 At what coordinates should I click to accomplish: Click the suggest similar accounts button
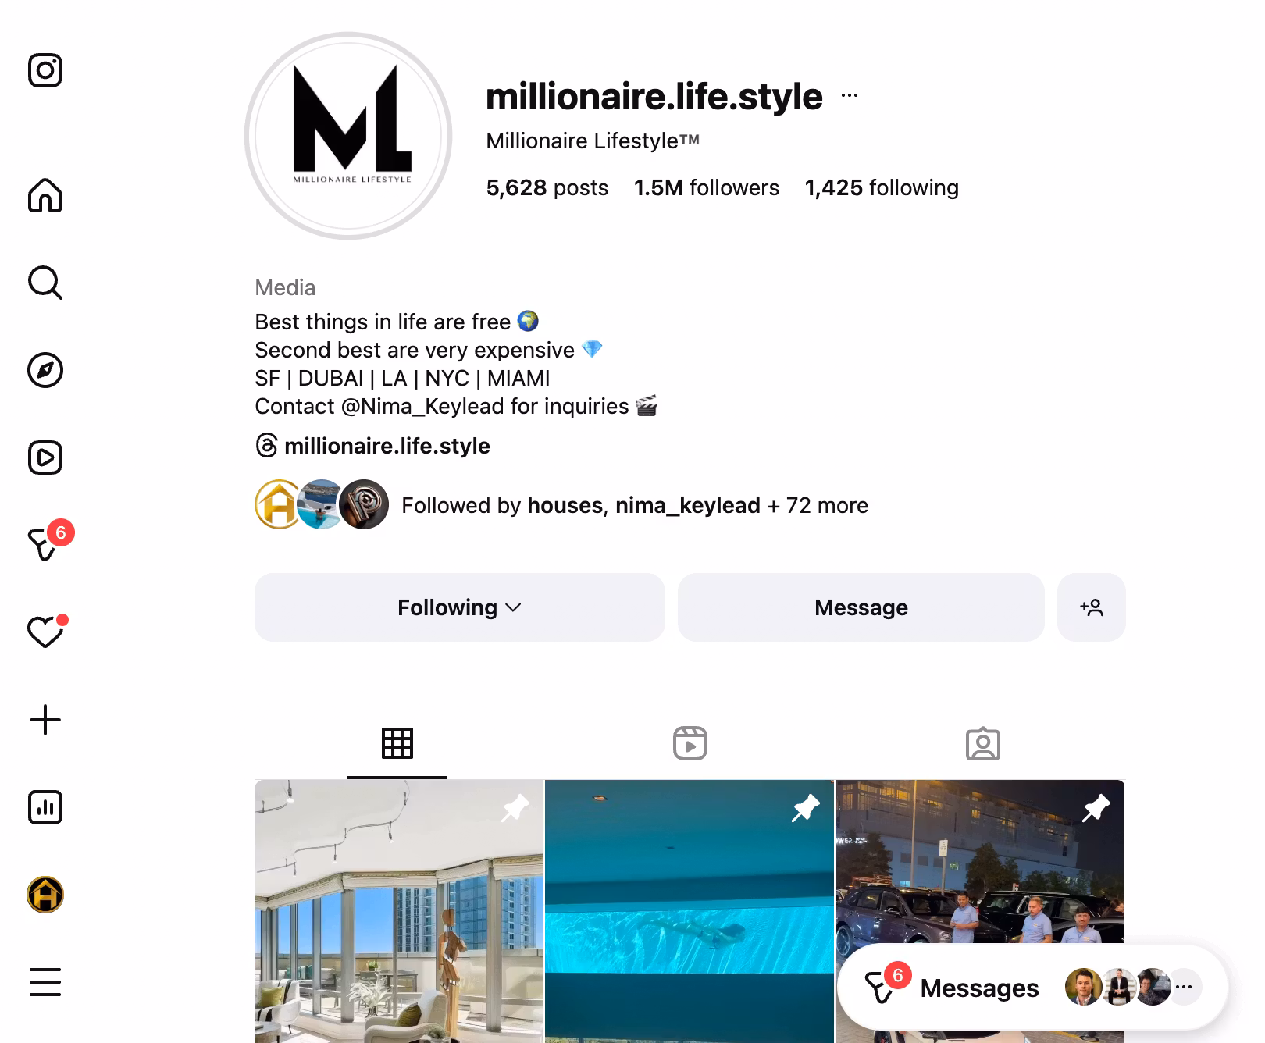pos(1091,607)
